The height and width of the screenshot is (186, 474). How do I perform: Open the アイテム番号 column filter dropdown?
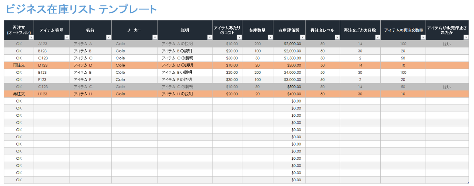pos(67,37)
